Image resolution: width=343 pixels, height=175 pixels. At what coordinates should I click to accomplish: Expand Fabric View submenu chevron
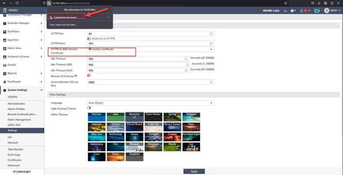41,48
